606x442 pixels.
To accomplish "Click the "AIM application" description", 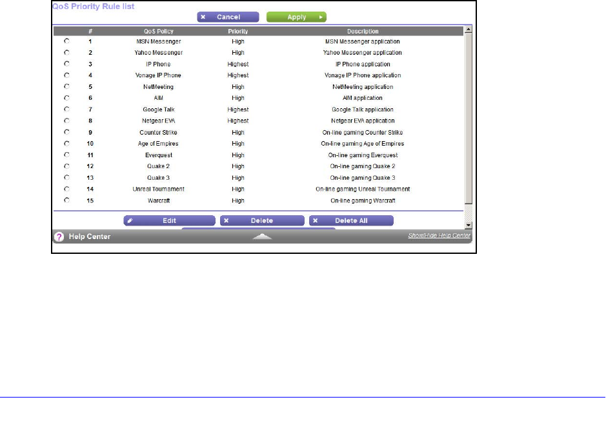I will (x=363, y=98).
